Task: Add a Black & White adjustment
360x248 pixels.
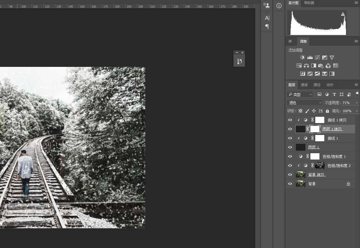Action: click(314, 66)
